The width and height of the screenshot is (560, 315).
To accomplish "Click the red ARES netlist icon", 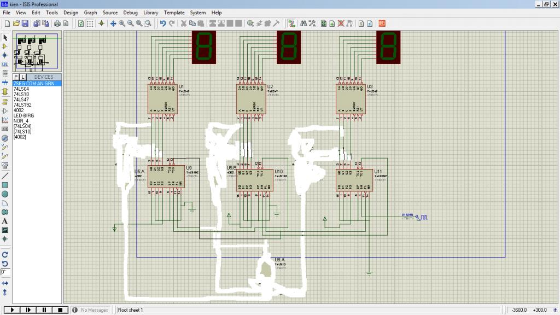I will 382,24.
